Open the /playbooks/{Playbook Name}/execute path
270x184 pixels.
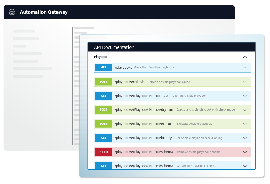[144, 124]
